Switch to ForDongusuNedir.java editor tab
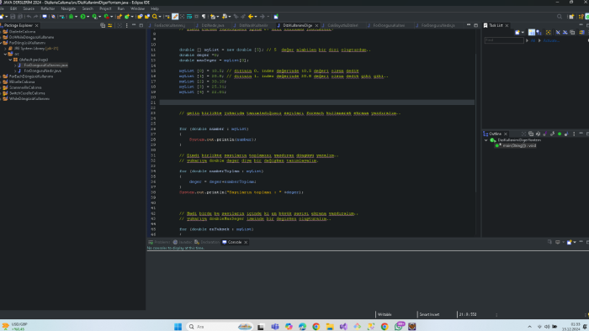 pos(438,25)
